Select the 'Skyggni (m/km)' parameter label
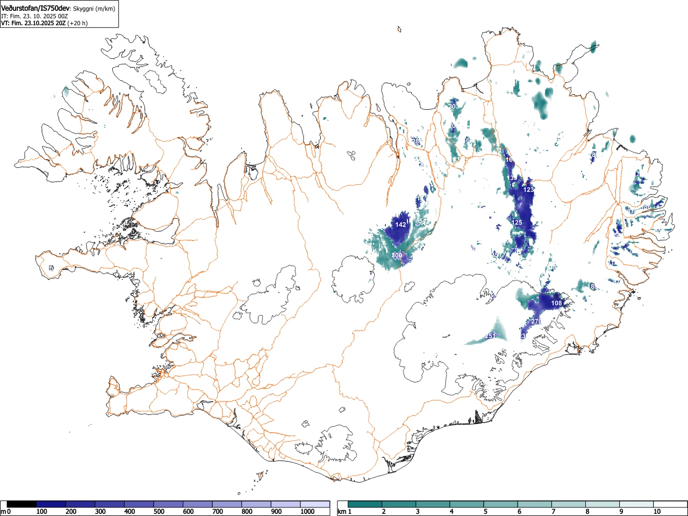The width and height of the screenshot is (688, 516). [x=94, y=9]
